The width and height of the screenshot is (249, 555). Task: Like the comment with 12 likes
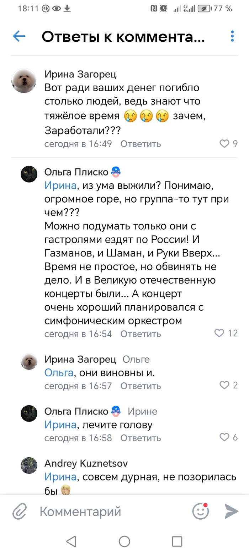click(219, 333)
